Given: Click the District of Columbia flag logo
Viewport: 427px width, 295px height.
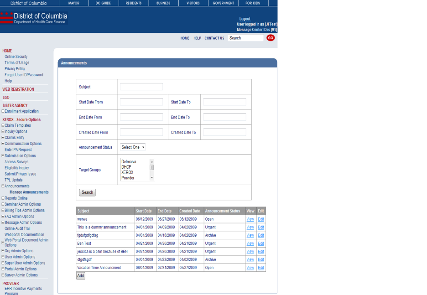Looking at the screenshot, I should coord(6,18).
